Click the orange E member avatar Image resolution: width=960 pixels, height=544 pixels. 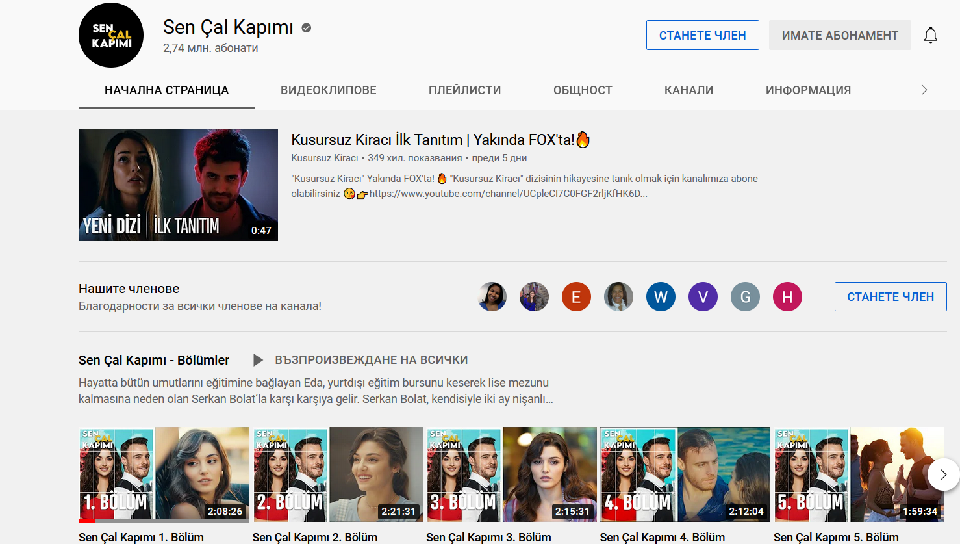pos(576,297)
